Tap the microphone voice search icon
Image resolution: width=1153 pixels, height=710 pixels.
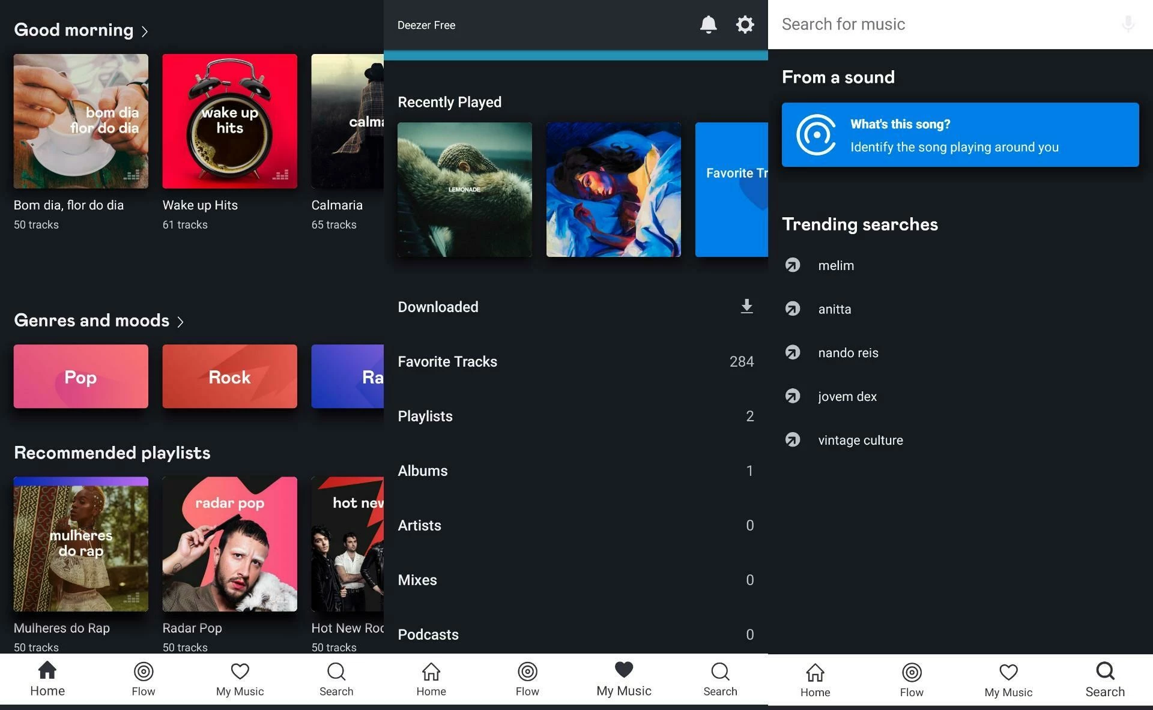pyautogui.click(x=1128, y=24)
